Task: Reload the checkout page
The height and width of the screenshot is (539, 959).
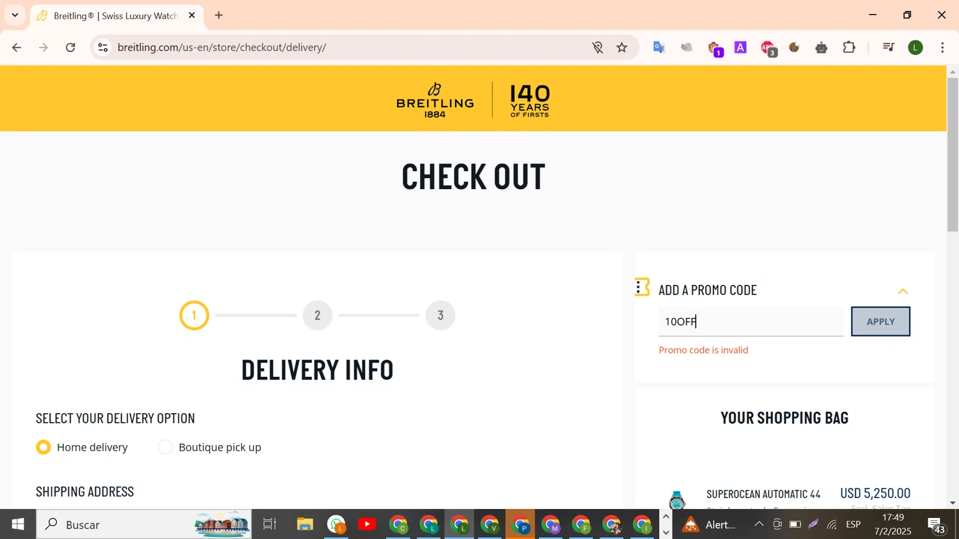Action: point(70,47)
